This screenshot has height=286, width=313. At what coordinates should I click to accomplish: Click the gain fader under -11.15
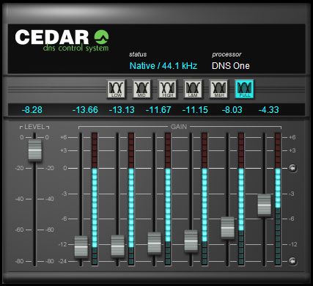[x=191, y=241]
